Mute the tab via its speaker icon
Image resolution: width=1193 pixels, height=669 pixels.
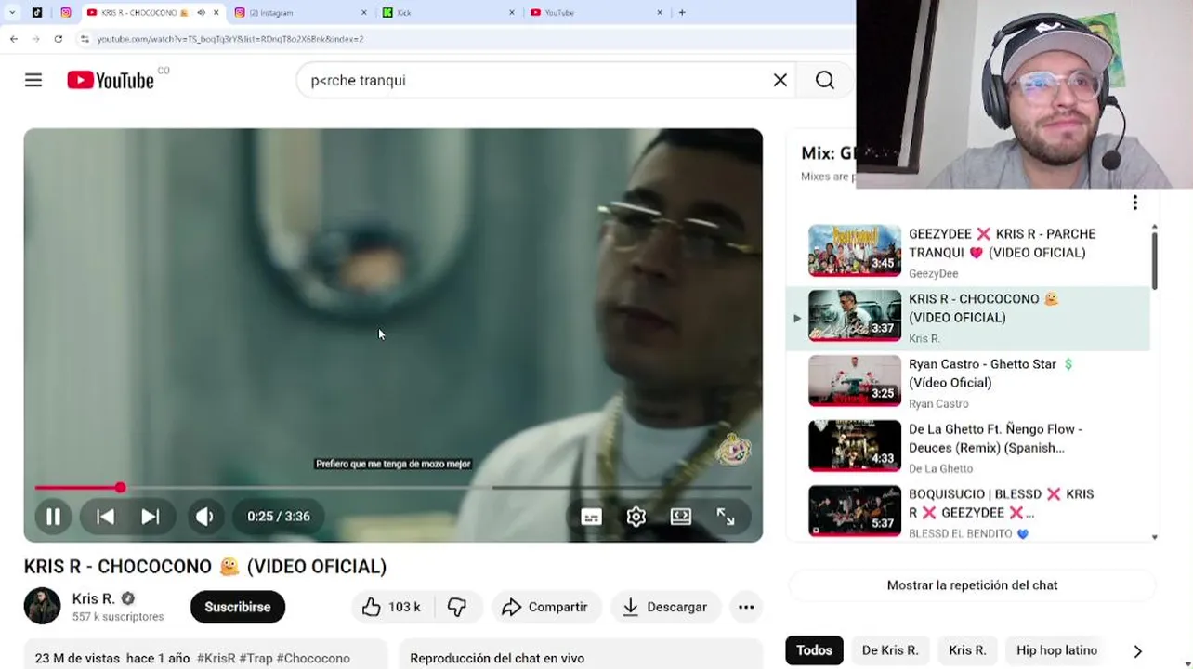201,12
